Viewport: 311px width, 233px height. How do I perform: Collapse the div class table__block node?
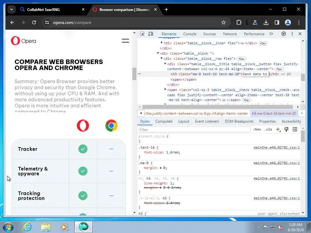coord(158,53)
